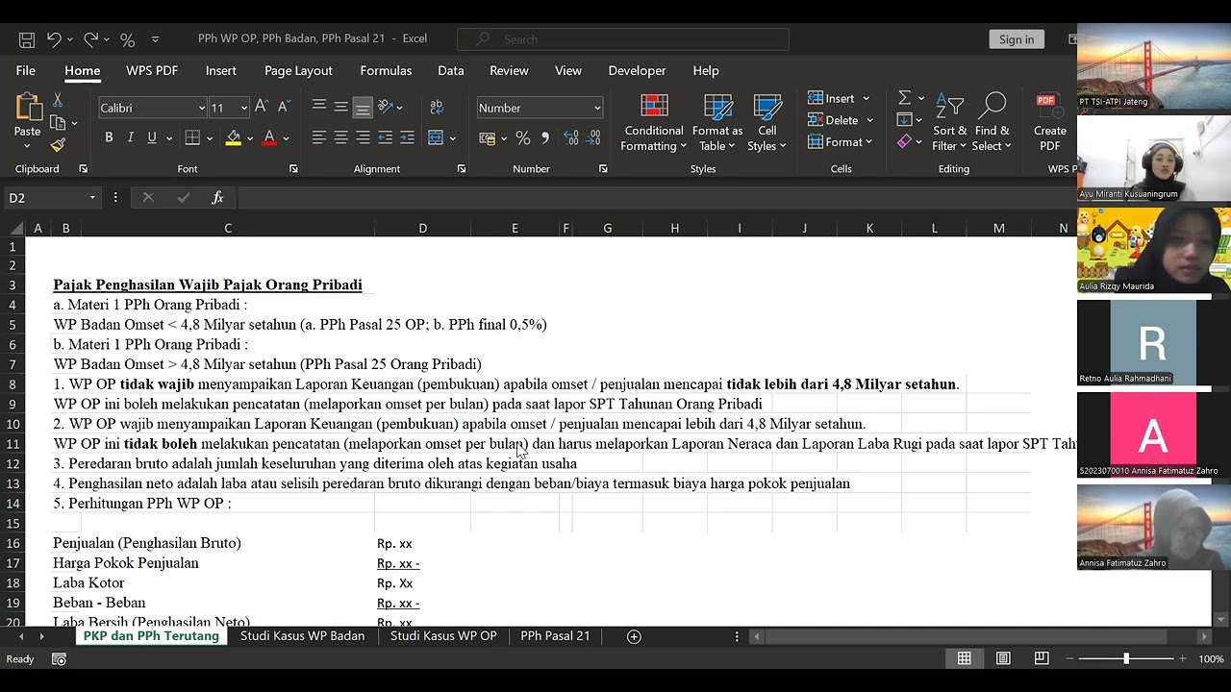The width and height of the screenshot is (1231, 692).
Task: Click the Fill down icon in Editing
Action: point(904,120)
